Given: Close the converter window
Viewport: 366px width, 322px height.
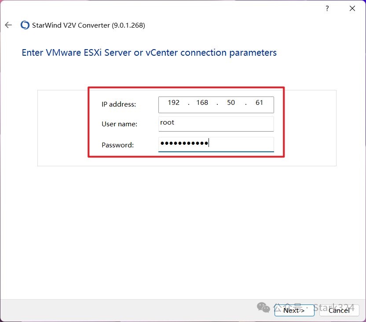Looking at the screenshot, I should (x=352, y=9).
